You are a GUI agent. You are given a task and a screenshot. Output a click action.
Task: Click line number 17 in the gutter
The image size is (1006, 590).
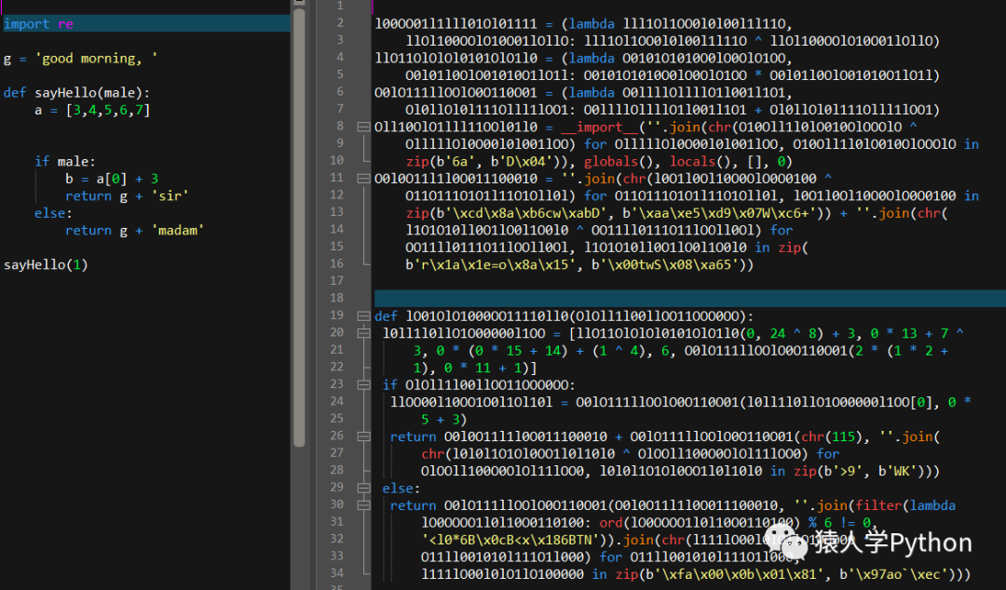click(x=337, y=281)
